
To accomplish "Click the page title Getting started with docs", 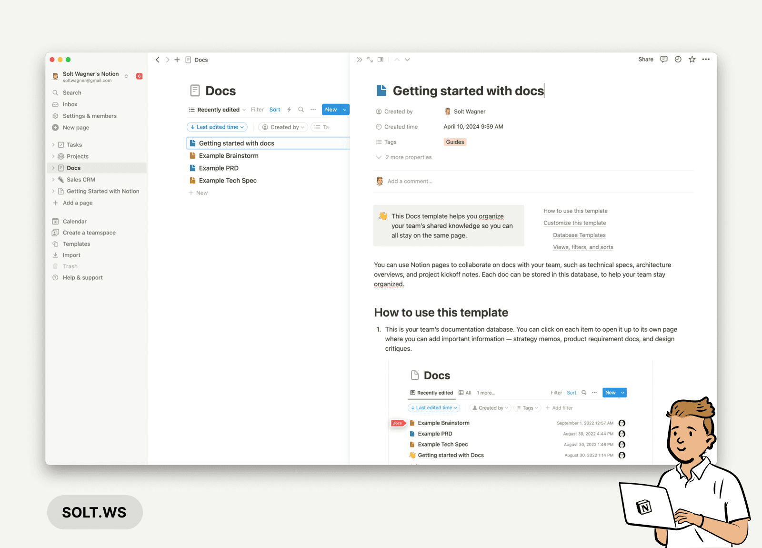I will point(468,91).
